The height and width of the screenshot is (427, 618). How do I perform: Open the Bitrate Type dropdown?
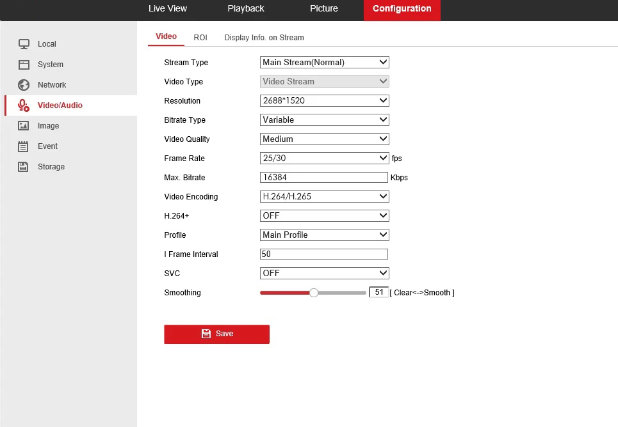(x=325, y=120)
